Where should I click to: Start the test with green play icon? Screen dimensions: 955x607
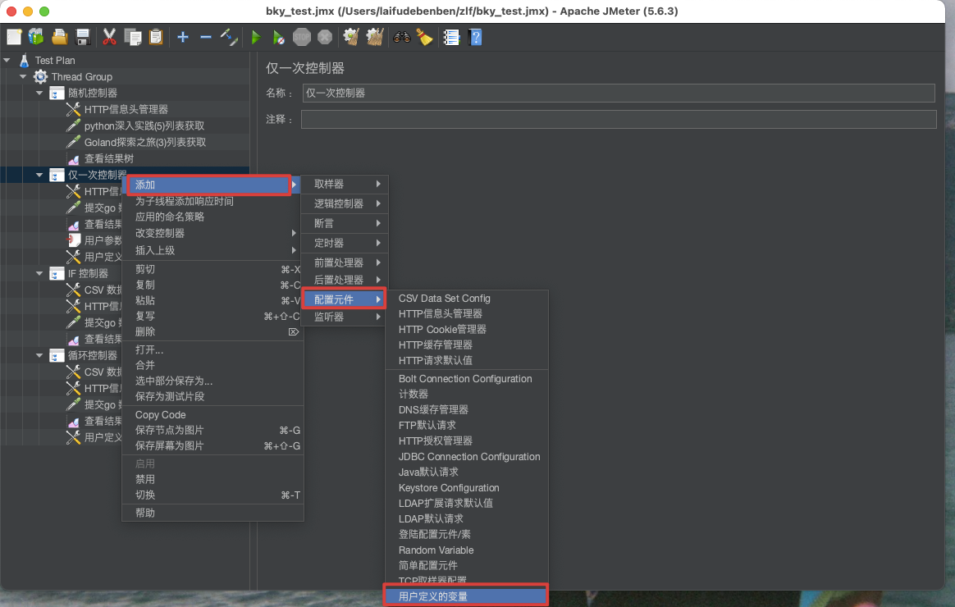coord(256,37)
